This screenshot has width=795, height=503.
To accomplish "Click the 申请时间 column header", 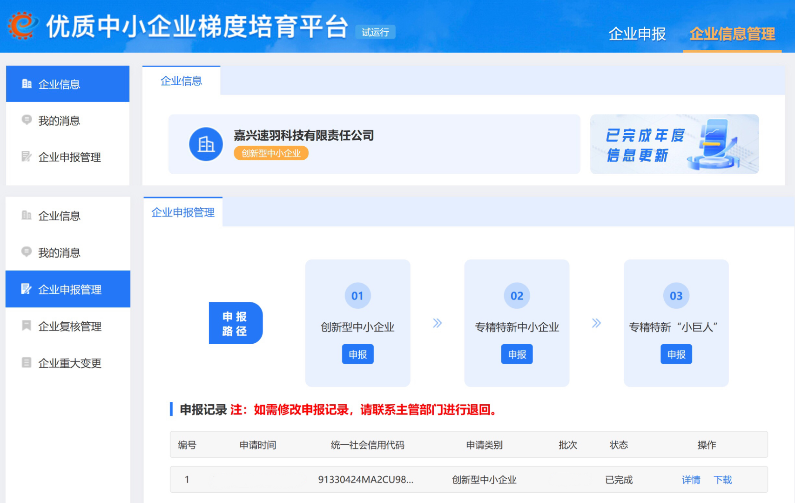I will [x=258, y=445].
